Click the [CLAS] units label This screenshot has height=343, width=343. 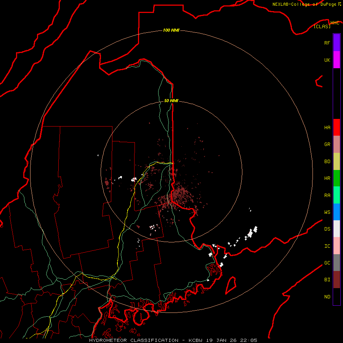point(322,26)
